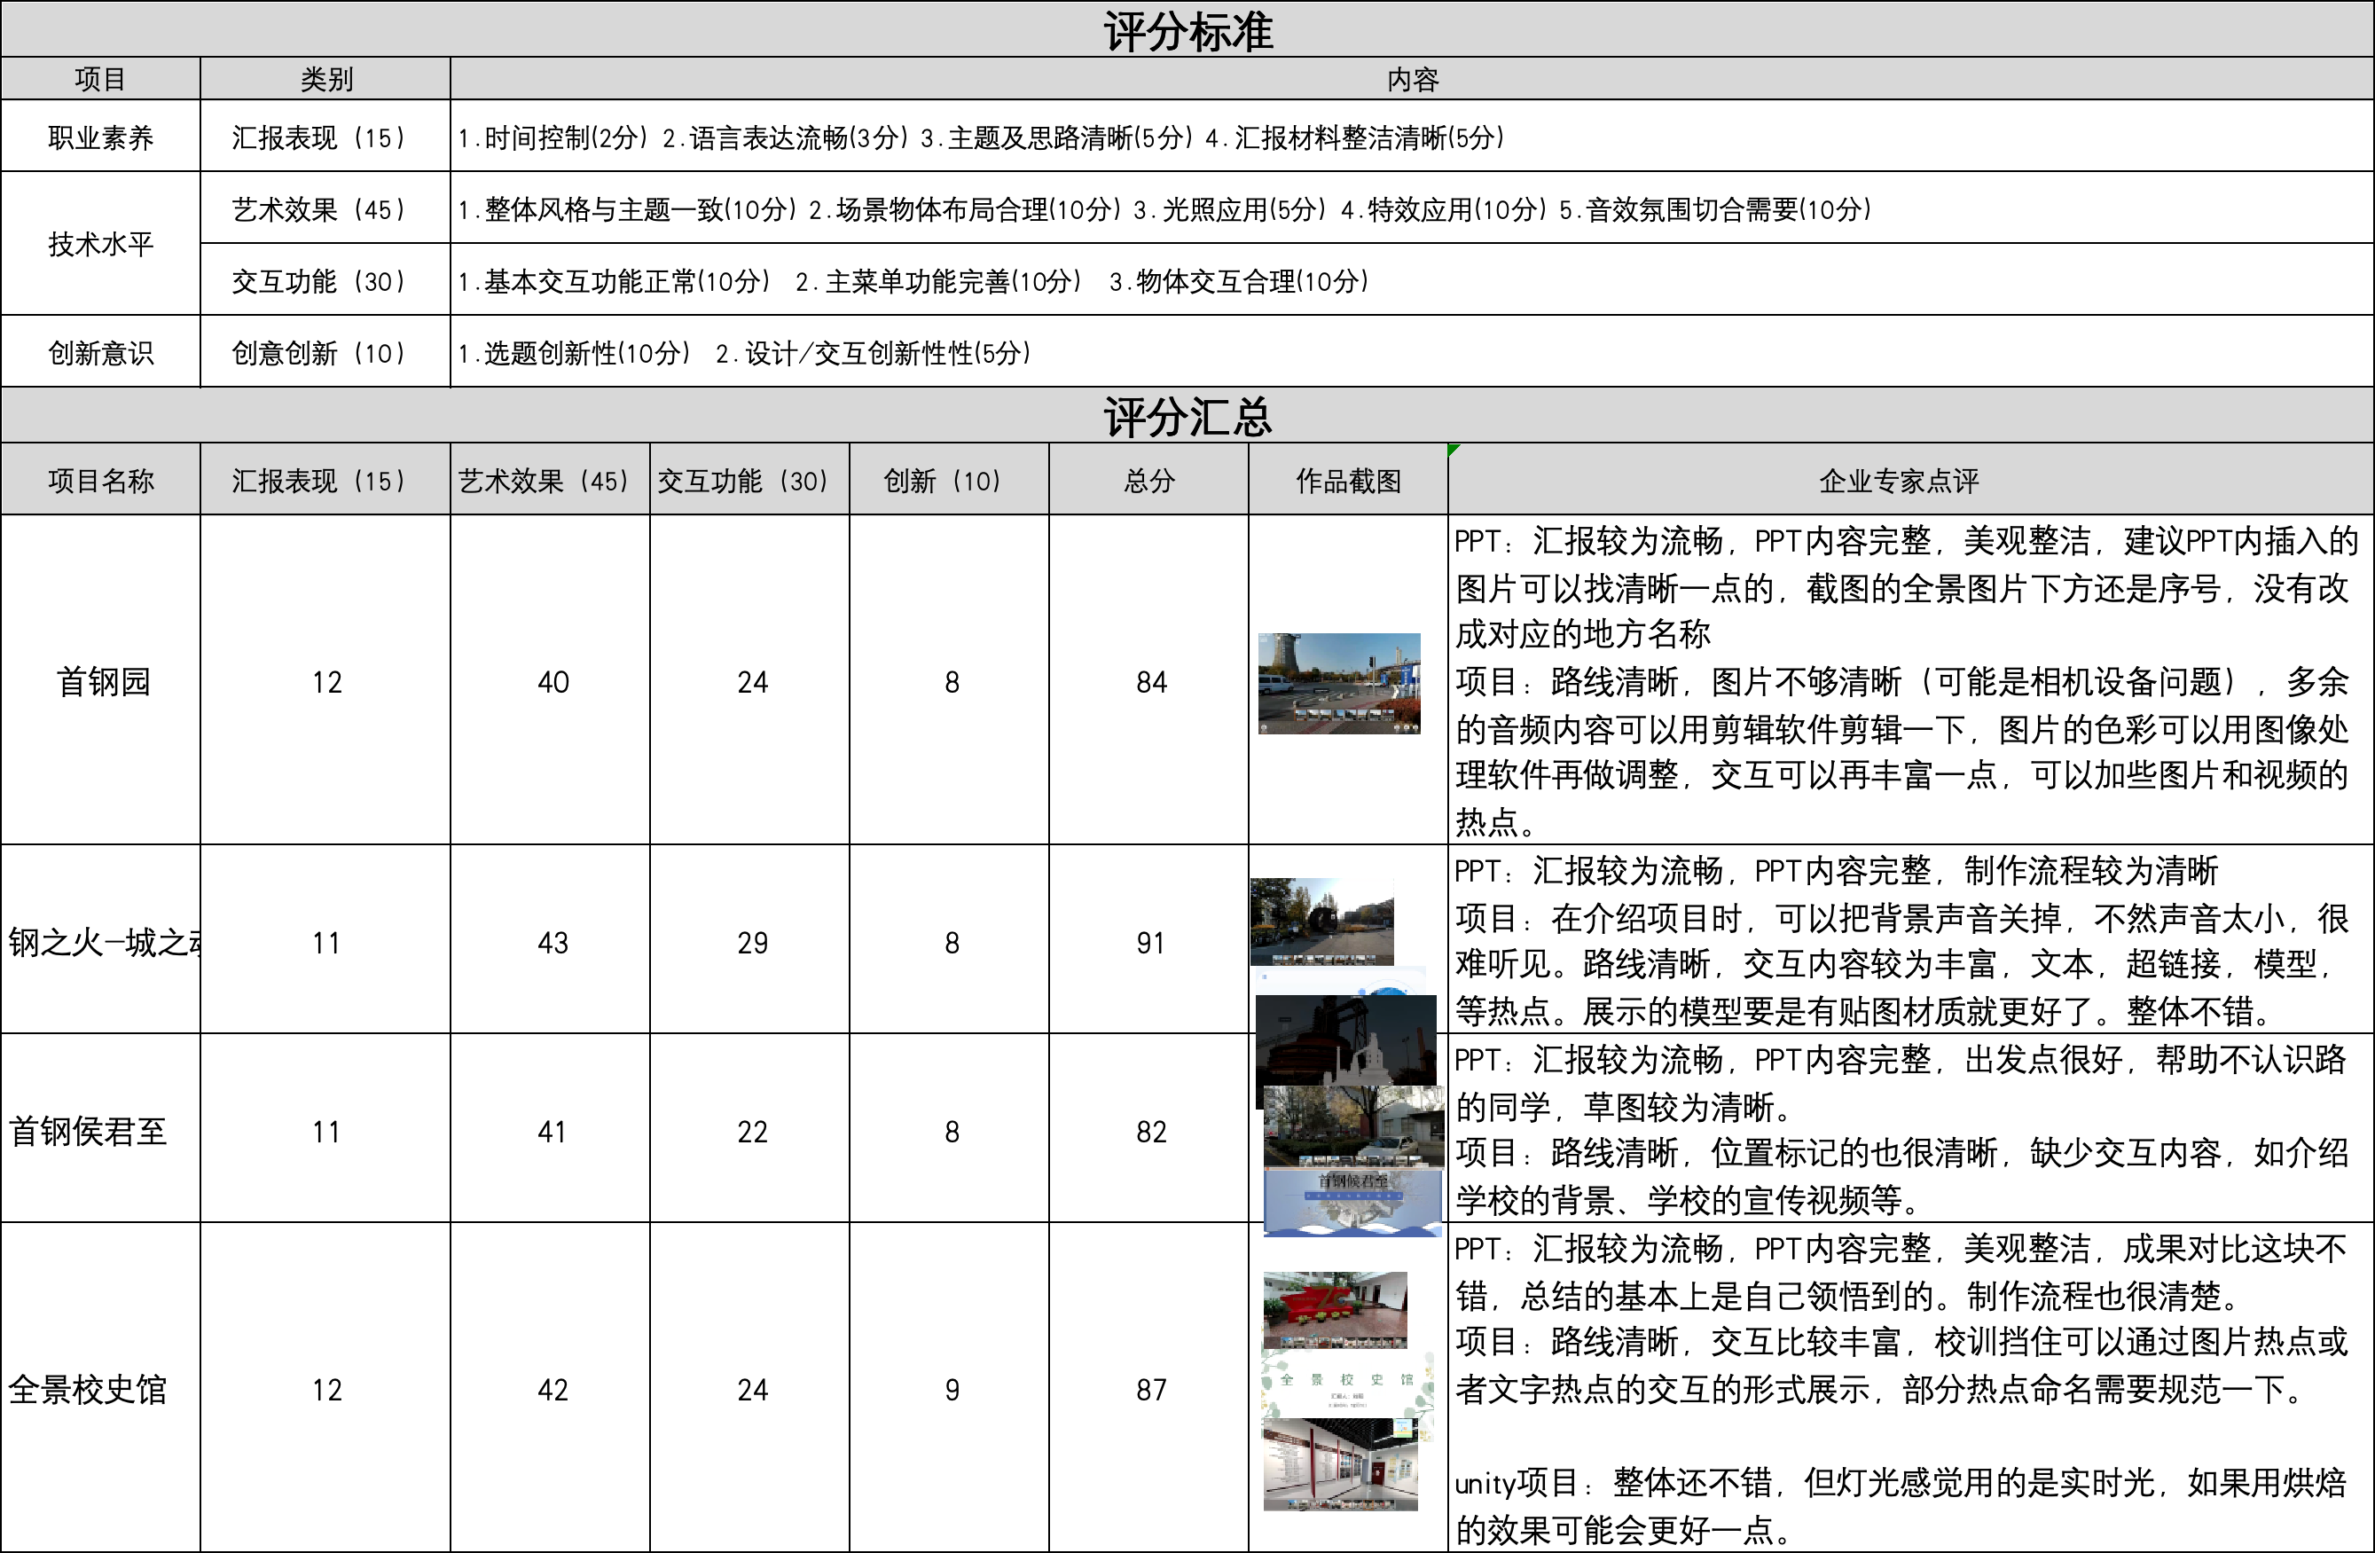2375x1553 pixels.
Task: Select the 职业素养 project cell
Action: point(101,137)
